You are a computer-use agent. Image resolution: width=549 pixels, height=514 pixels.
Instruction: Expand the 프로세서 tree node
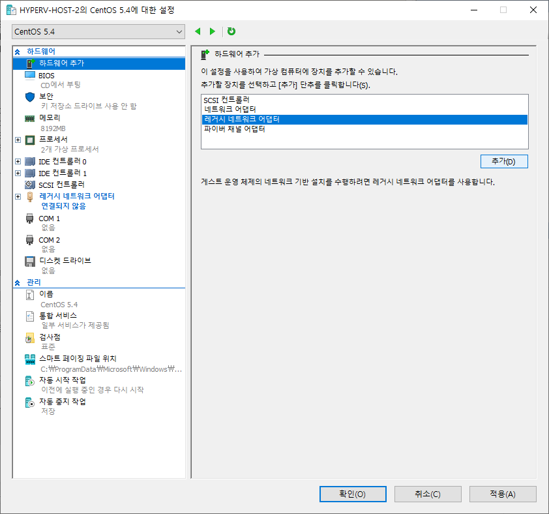coord(18,140)
